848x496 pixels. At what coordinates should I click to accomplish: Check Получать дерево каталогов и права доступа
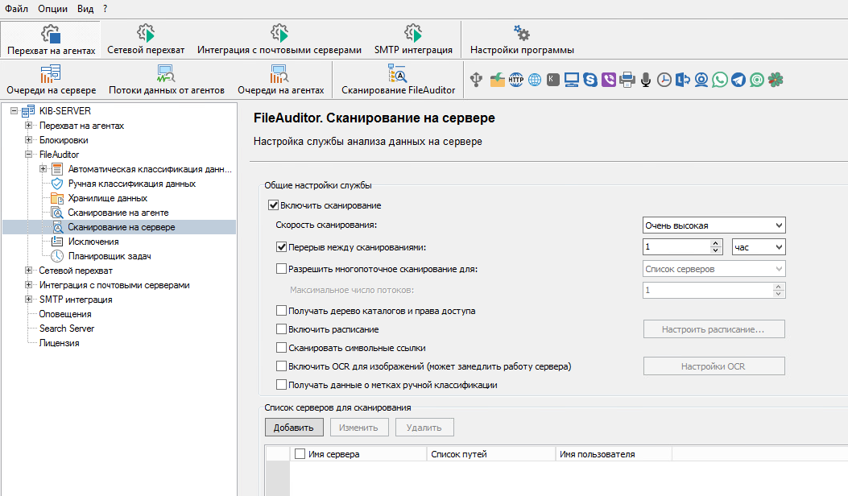[281, 311]
